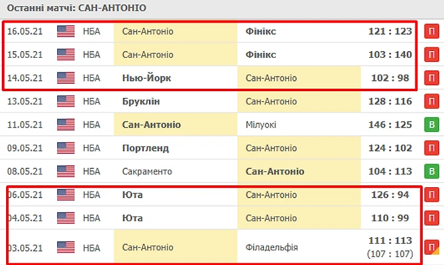
Task: Click the red П badge for 09.05.21 match
Action: (431, 148)
